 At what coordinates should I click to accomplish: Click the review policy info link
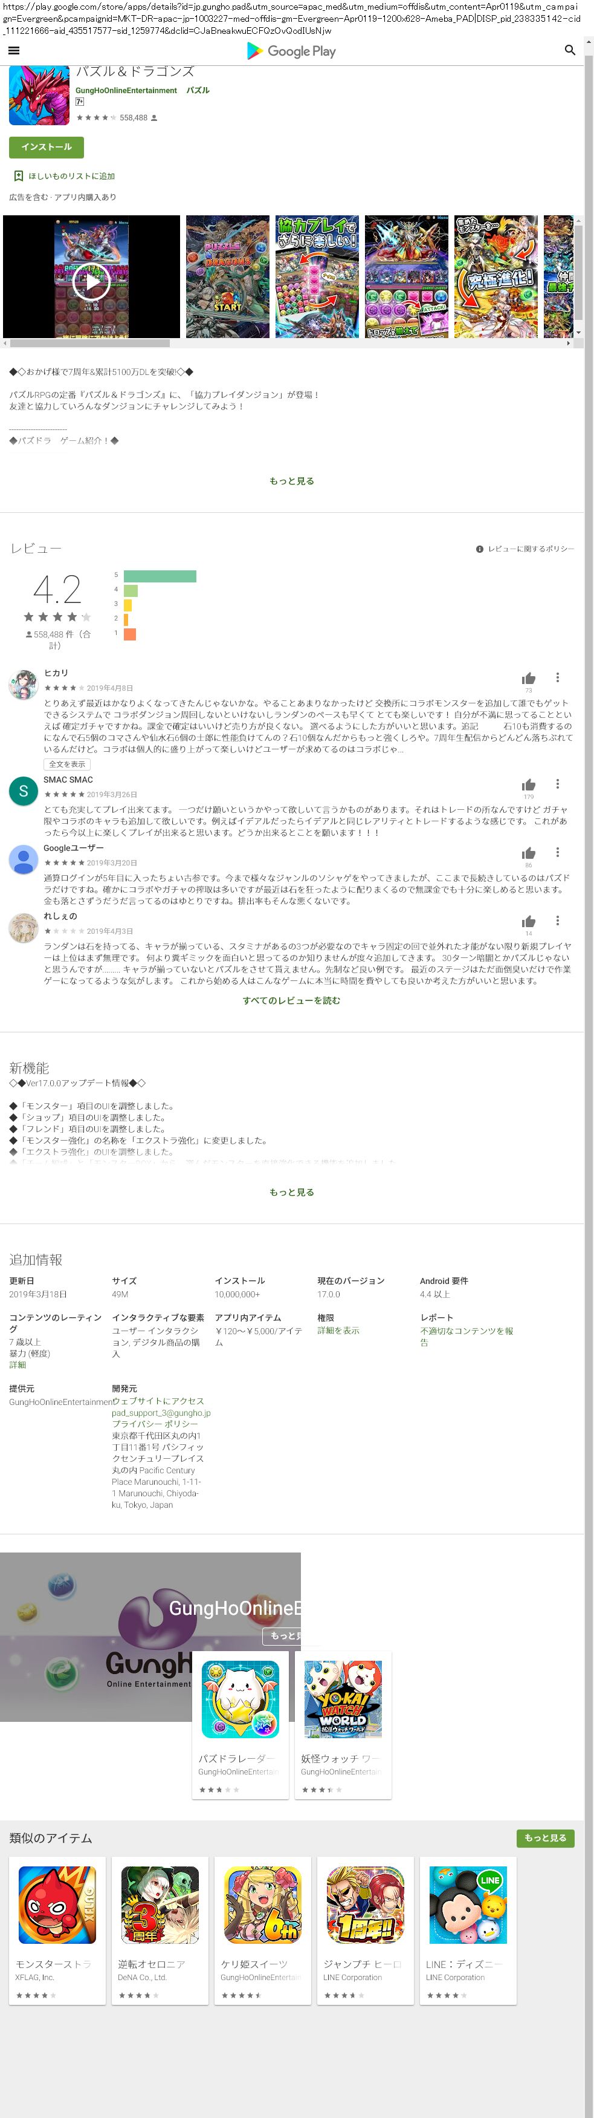pos(525,549)
